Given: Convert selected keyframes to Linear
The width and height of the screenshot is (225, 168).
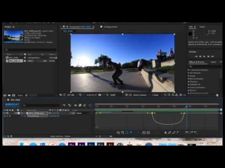Looking at the screenshot, I should pyautogui.click(x=173, y=133).
